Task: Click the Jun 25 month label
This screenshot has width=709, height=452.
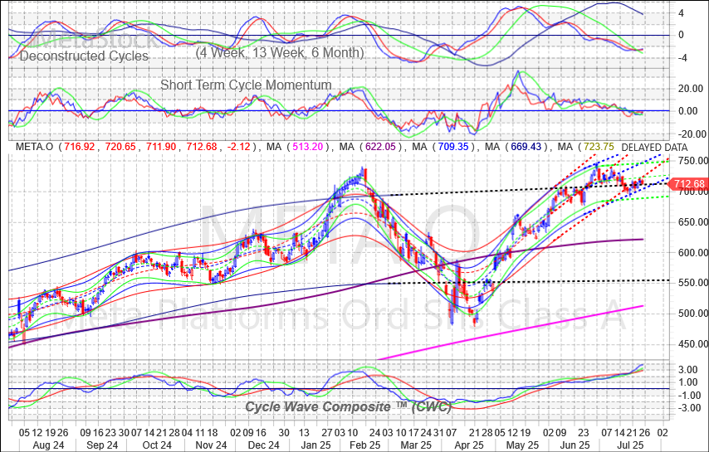Action: 575,445
